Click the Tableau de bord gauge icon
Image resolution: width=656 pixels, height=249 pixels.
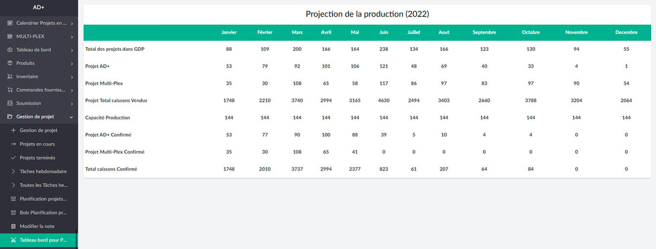pos(10,50)
